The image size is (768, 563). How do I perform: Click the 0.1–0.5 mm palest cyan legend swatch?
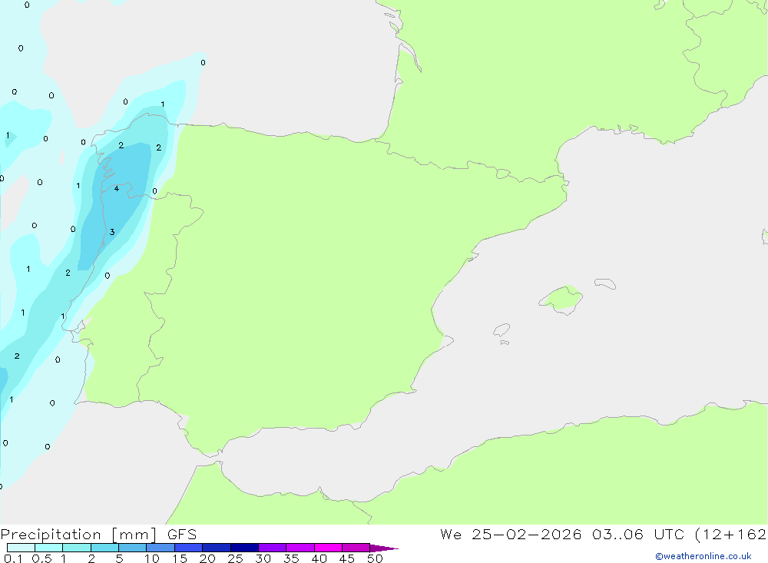(x=21, y=548)
